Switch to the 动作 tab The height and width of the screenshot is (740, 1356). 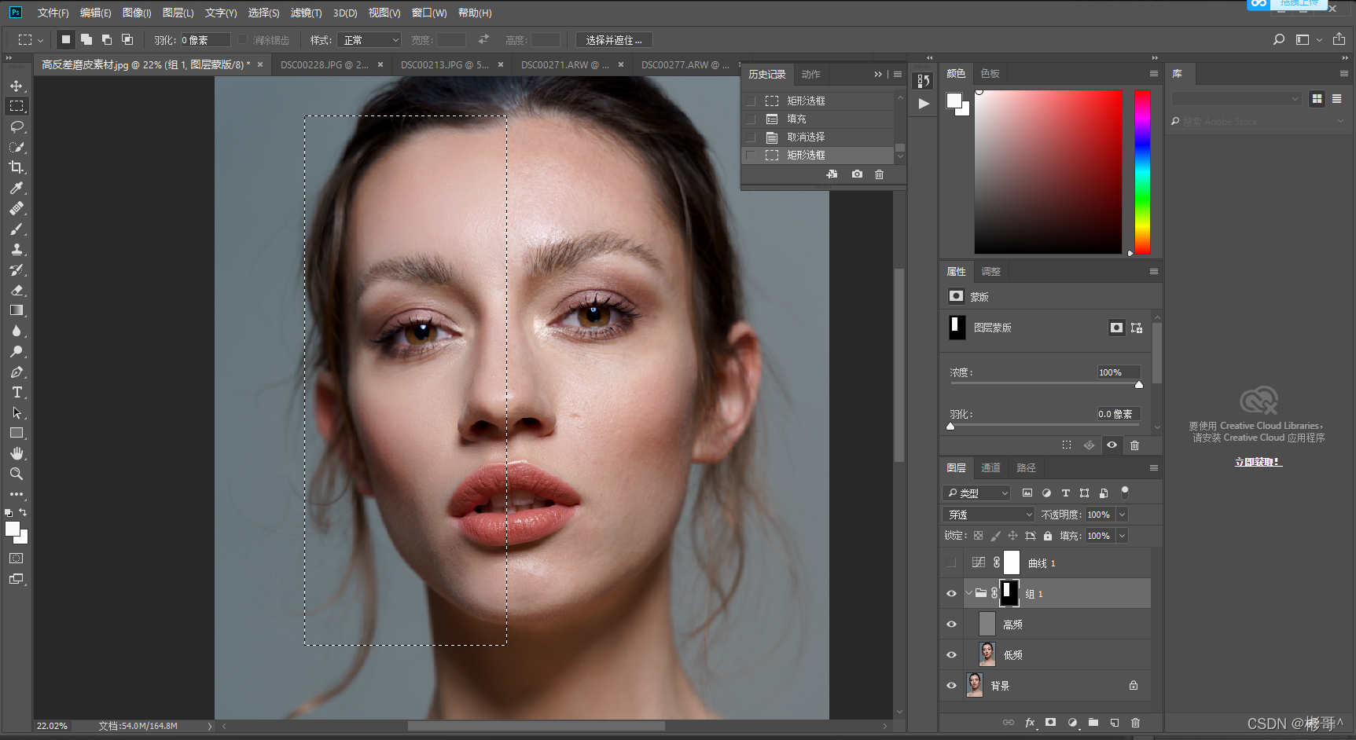810,74
